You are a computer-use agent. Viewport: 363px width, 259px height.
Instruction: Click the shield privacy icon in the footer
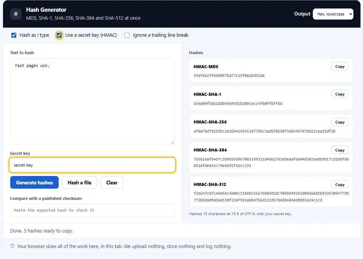pyautogui.click(x=12, y=246)
